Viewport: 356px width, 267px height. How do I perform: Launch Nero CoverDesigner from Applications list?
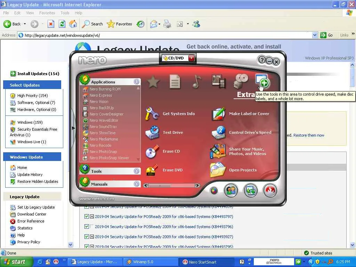[106, 114]
